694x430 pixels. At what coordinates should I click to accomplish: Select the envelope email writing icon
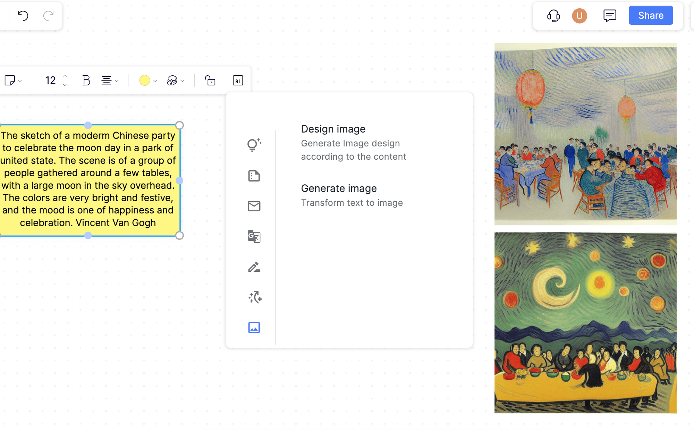click(254, 206)
